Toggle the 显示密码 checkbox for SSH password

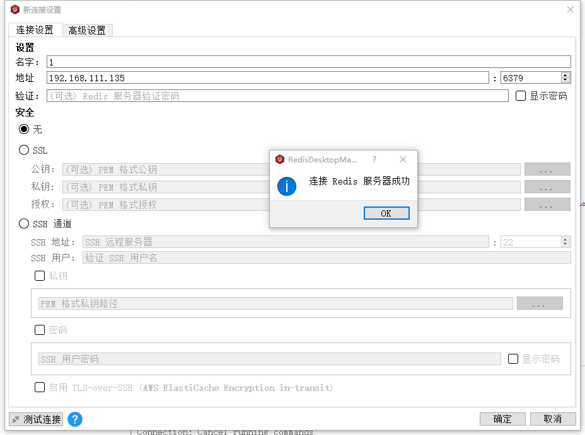(513, 359)
